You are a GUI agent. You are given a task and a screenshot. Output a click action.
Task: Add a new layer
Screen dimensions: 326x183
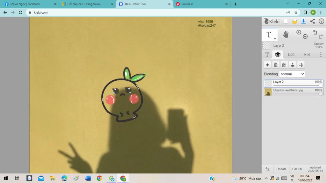click(267, 65)
